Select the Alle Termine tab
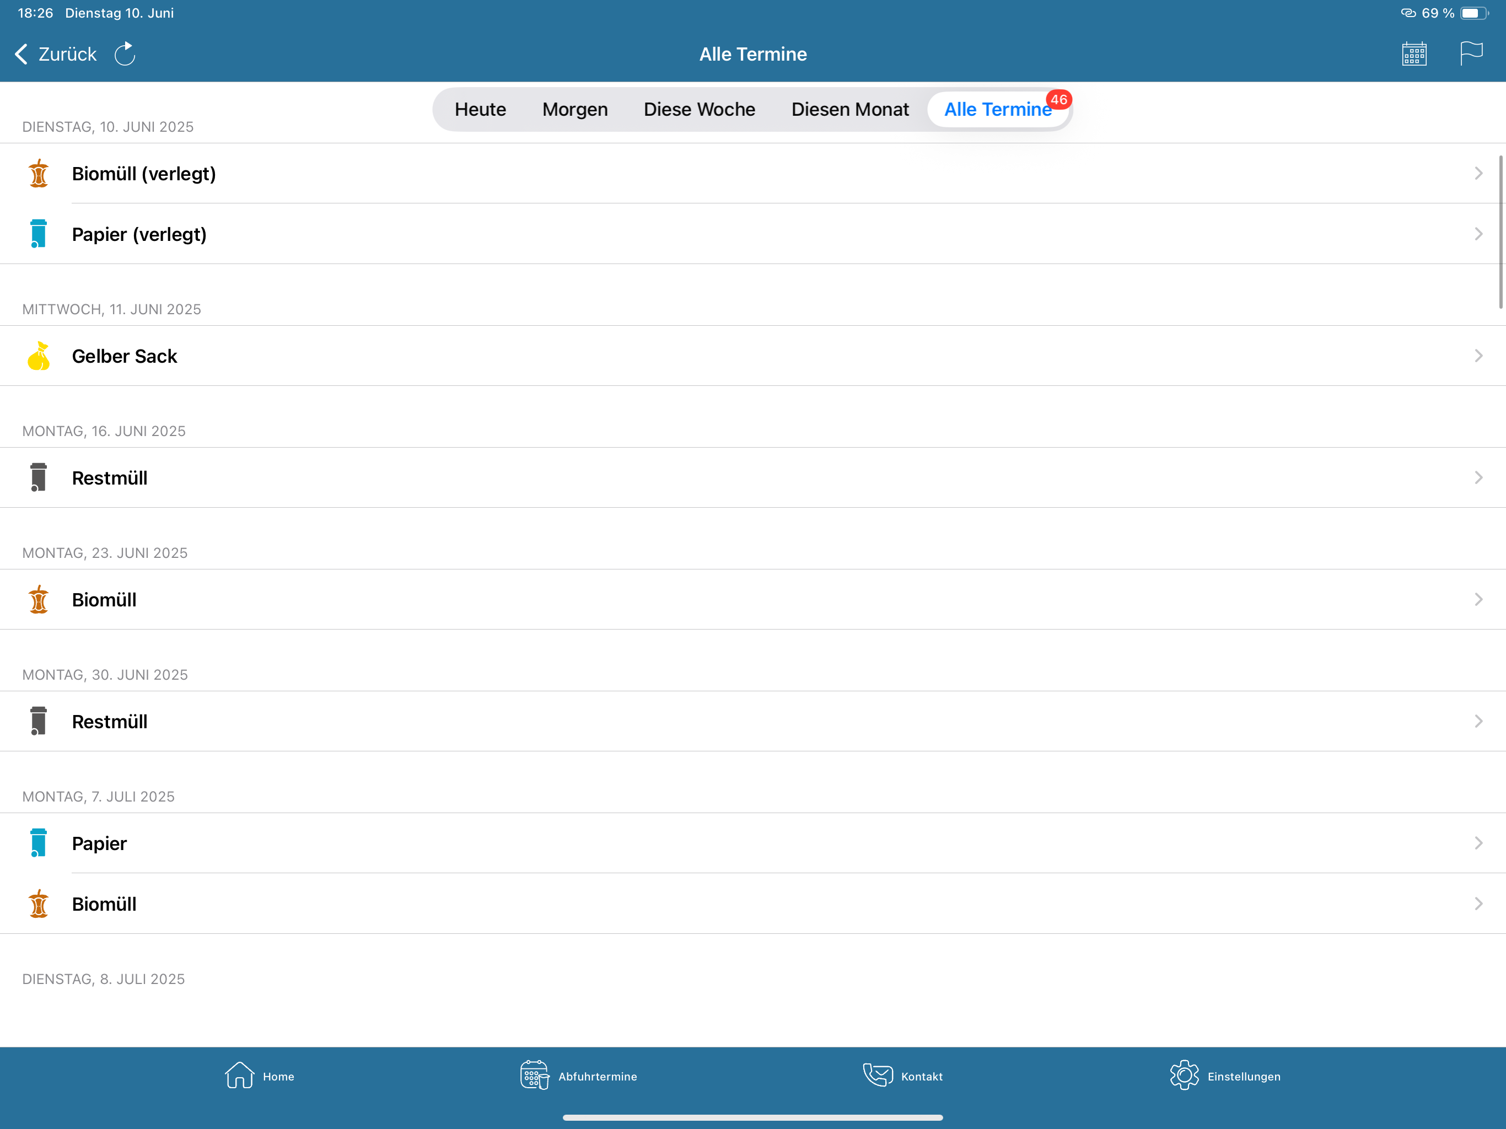The height and width of the screenshot is (1129, 1506). pos(997,110)
